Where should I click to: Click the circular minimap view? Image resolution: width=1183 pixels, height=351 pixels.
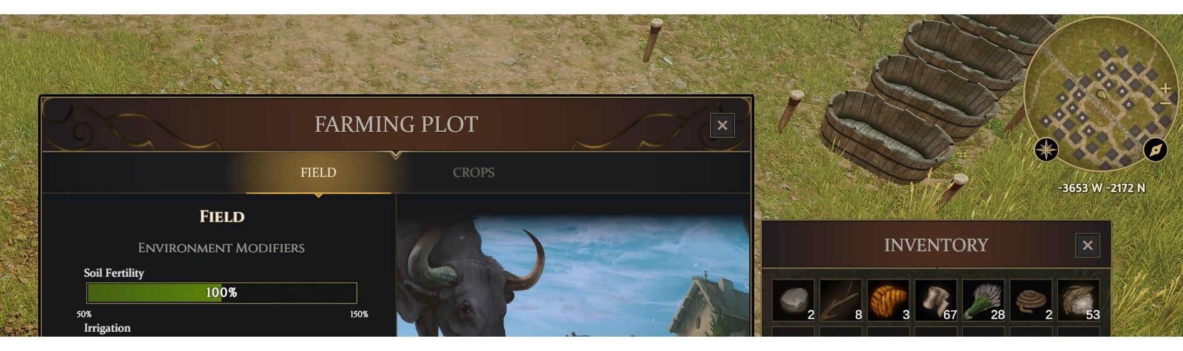[x=1101, y=94]
